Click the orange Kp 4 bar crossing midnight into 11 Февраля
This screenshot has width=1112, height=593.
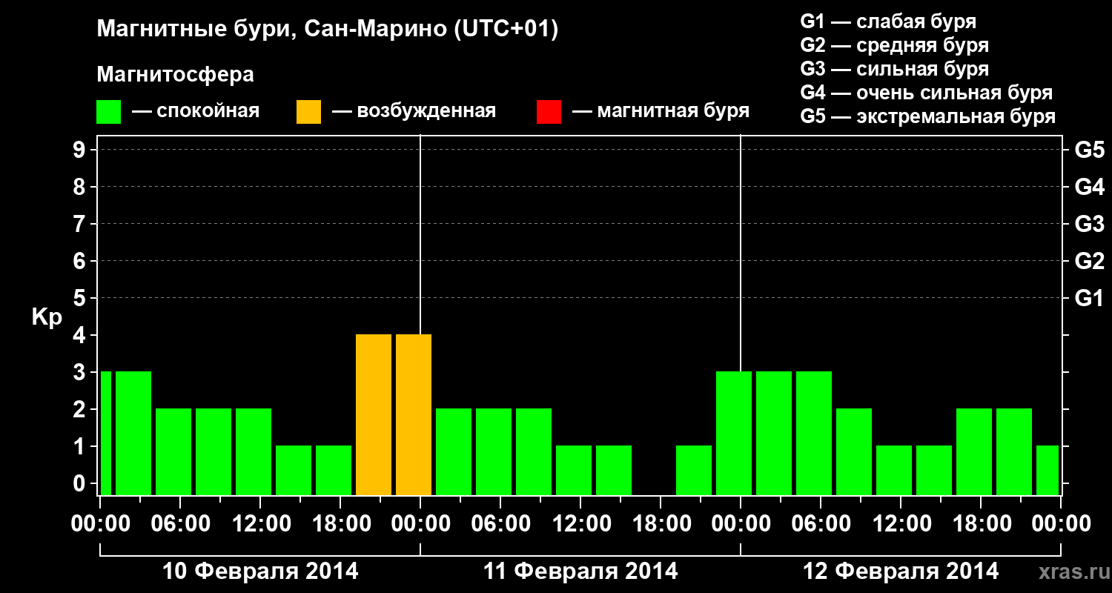click(x=414, y=414)
